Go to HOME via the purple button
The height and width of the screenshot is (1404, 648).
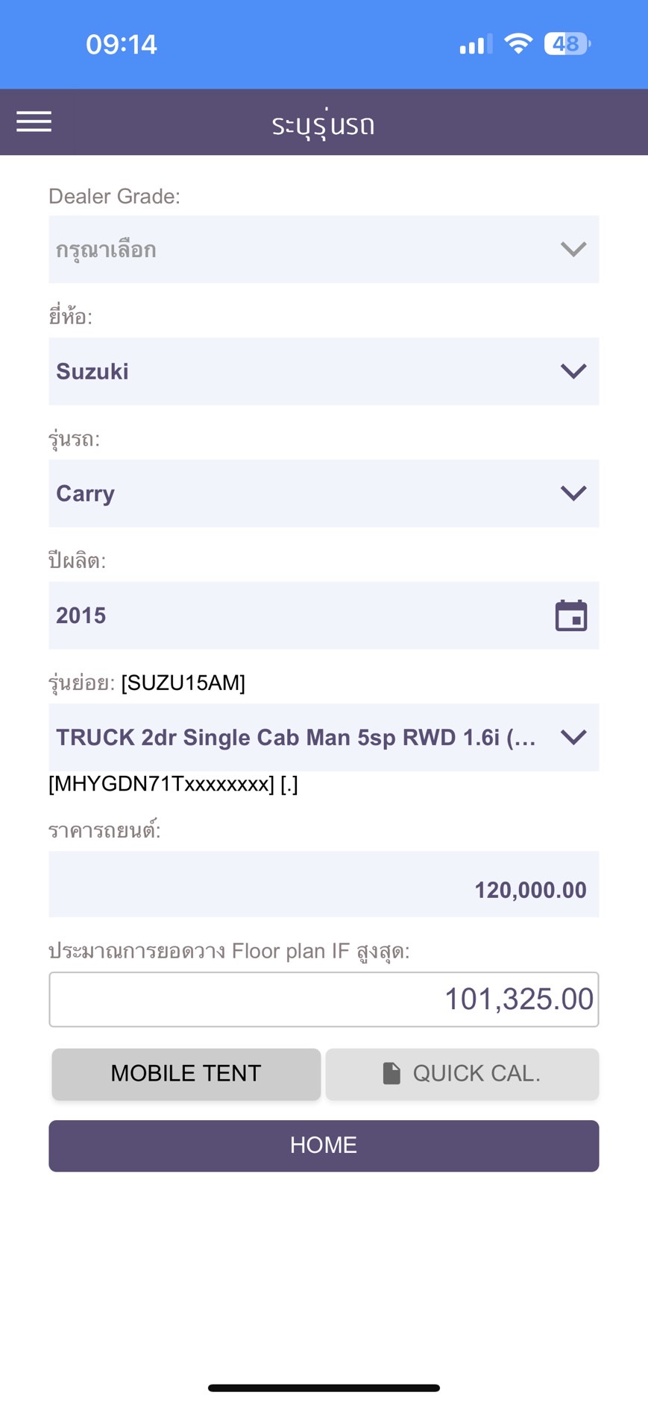(324, 1145)
